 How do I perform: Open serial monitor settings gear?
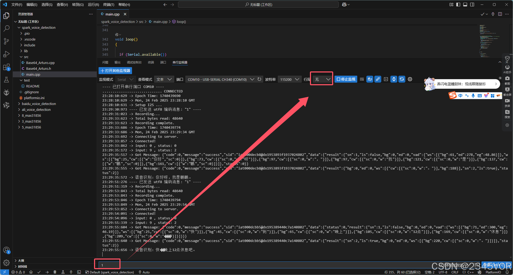[410, 79]
